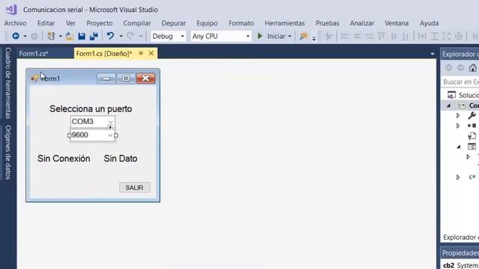Click the align to grid icon
479x269 pixels.
point(329,37)
